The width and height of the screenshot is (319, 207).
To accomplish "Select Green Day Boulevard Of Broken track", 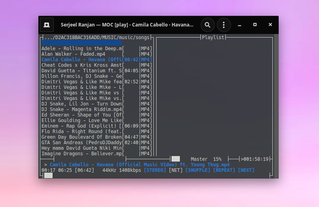I will coord(96,137).
